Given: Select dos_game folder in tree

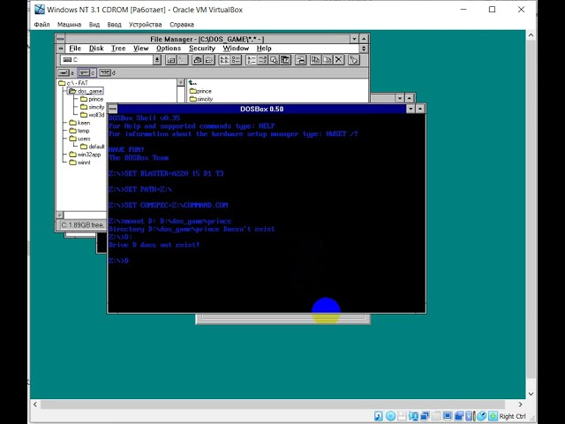Looking at the screenshot, I should pos(87,91).
